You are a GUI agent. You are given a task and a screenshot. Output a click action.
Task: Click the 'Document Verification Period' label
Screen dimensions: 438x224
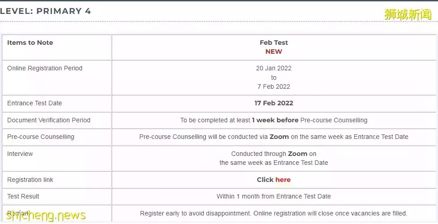tap(49, 120)
